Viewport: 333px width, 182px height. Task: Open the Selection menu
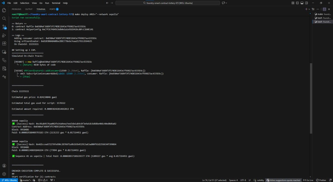click(x=25, y=3)
